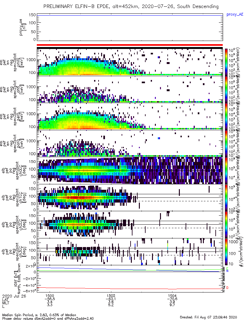Click the LAT value '-55.5'
Viewport: 248px width, 320px height.
(x=50, y=299)
